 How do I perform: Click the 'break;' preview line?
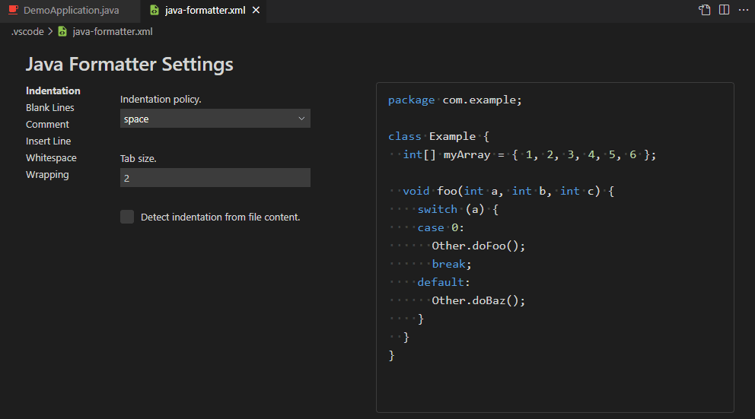click(451, 265)
